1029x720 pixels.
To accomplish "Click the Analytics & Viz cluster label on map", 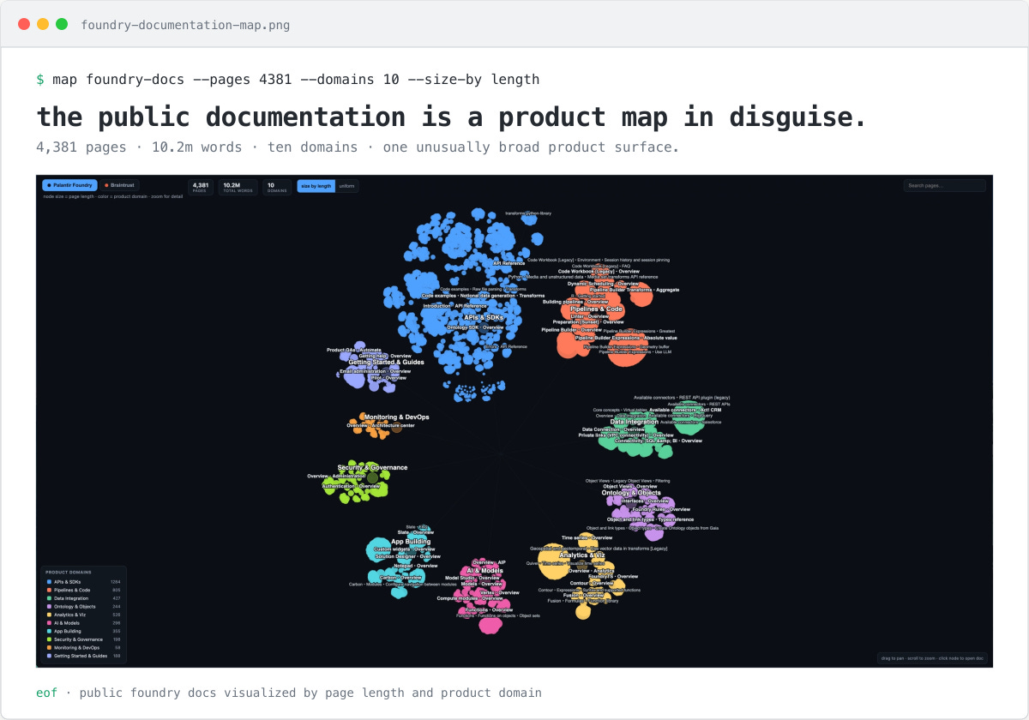I will [x=582, y=555].
